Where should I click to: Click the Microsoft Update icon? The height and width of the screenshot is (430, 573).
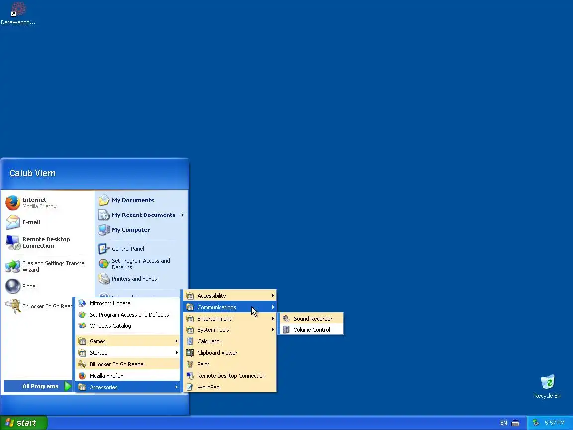(x=82, y=303)
